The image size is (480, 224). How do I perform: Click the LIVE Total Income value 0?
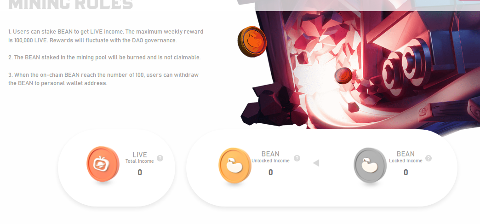(x=140, y=172)
